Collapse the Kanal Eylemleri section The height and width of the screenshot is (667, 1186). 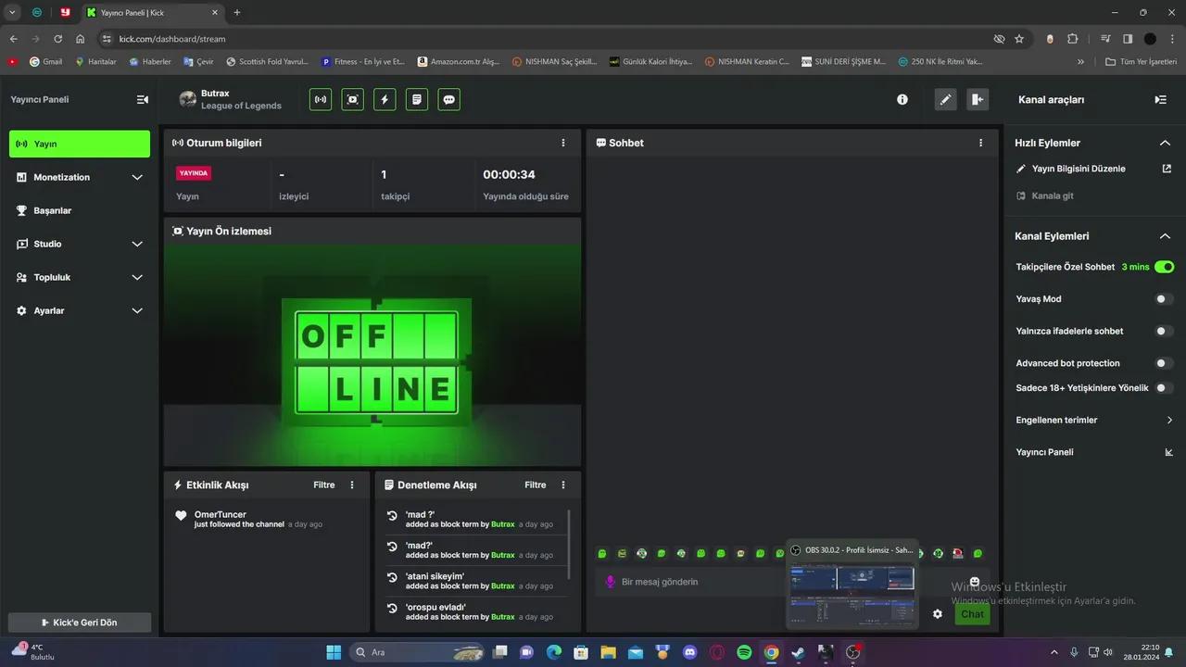pyautogui.click(x=1166, y=236)
